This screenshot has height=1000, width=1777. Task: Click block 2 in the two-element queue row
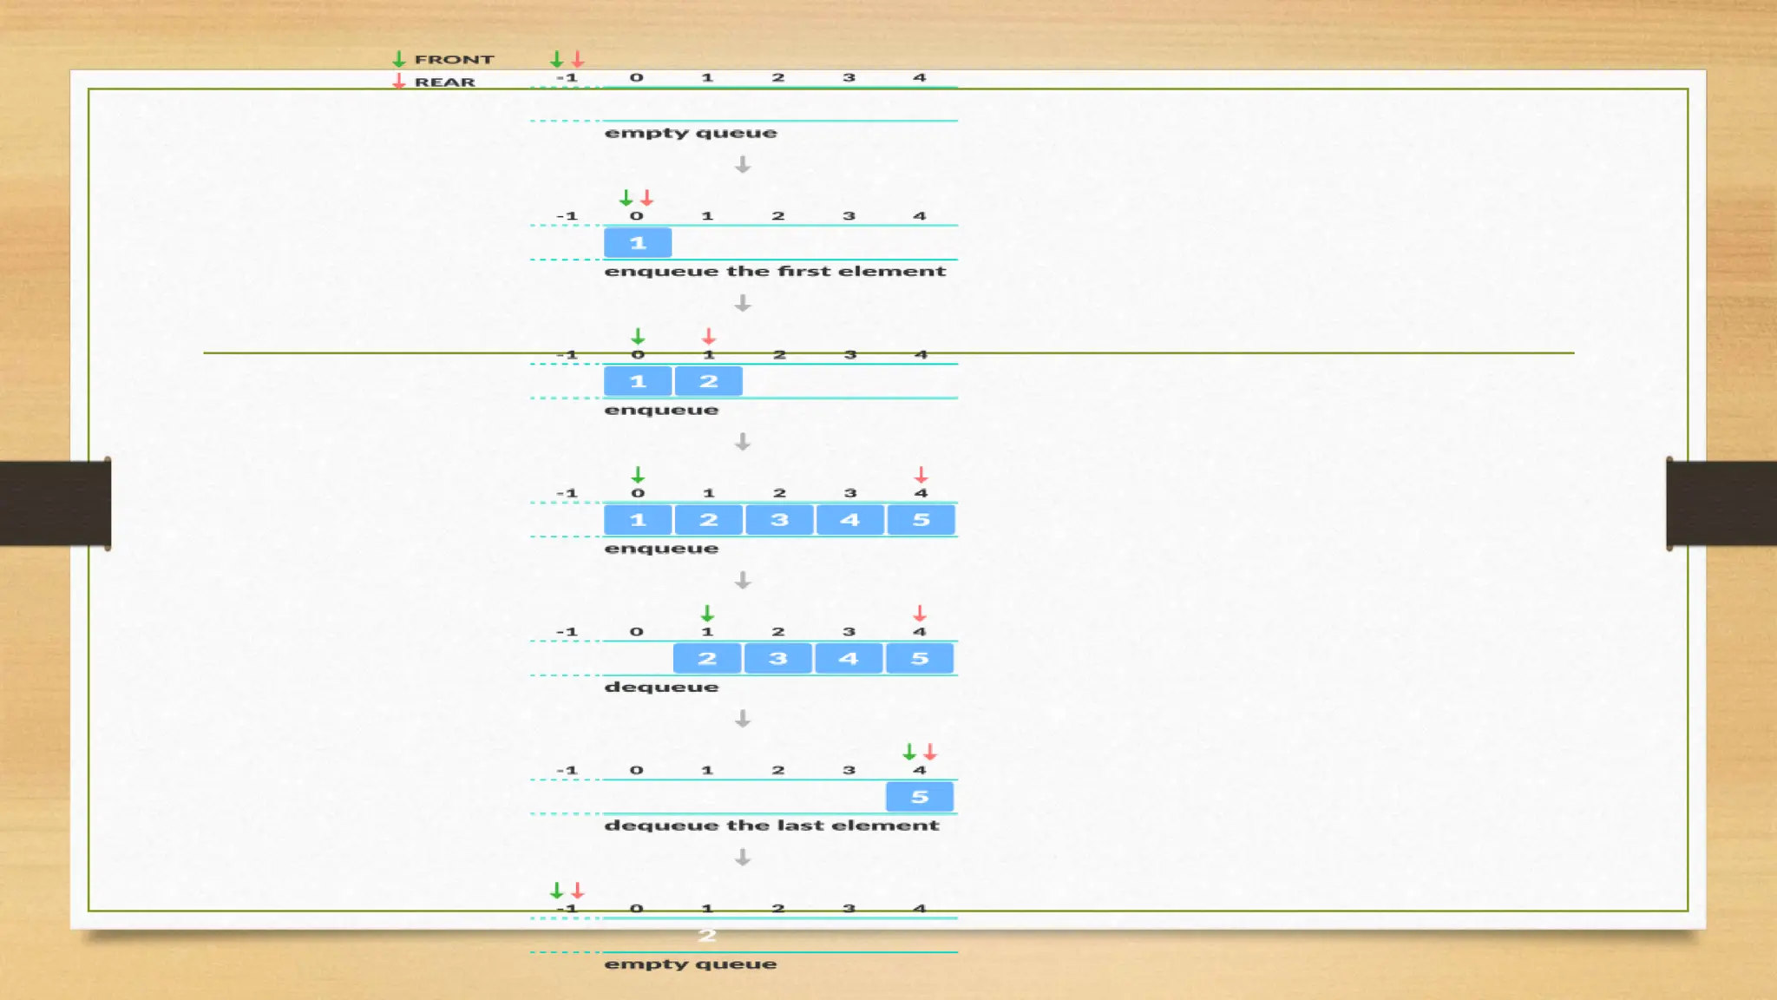tap(709, 381)
